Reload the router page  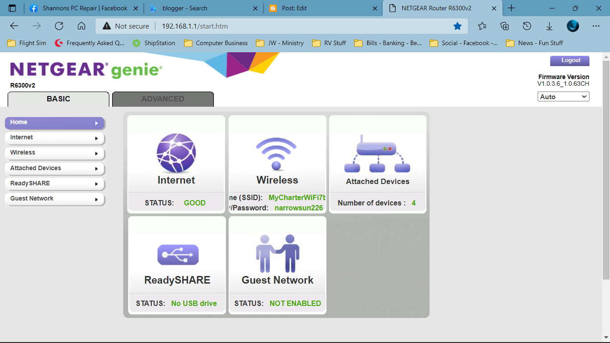[x=59, y=26]
